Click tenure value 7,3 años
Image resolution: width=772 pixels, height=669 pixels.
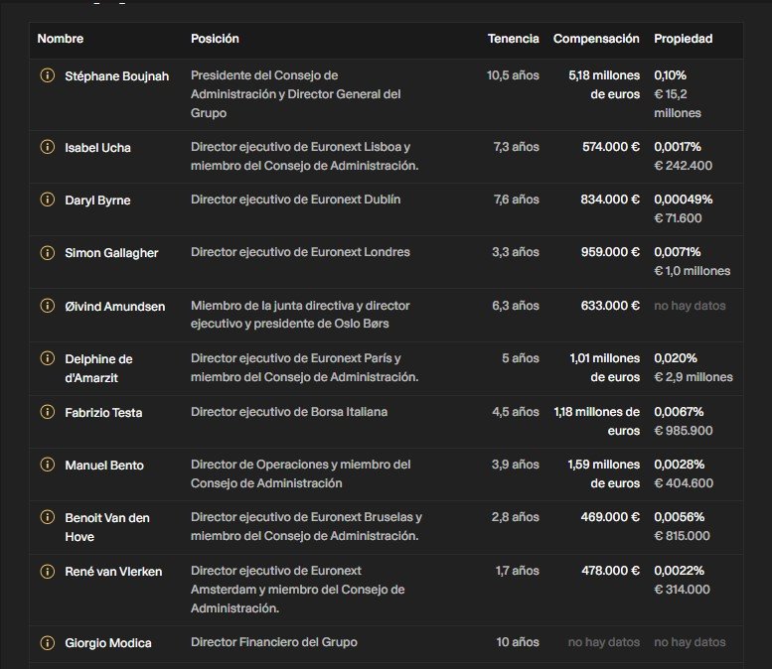click(516, 147)
